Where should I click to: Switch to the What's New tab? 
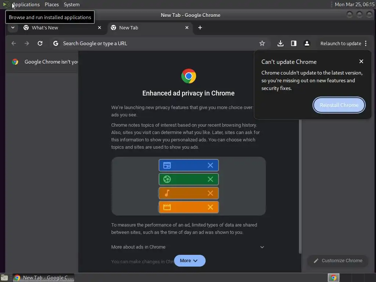[x=62, y=28]
